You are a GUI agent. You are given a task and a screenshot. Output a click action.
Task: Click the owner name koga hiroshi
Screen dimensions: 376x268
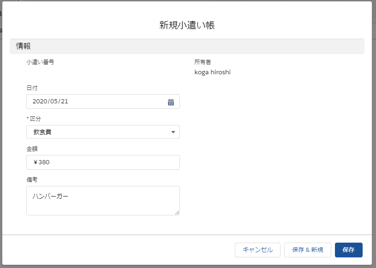(x=213, y=72)
